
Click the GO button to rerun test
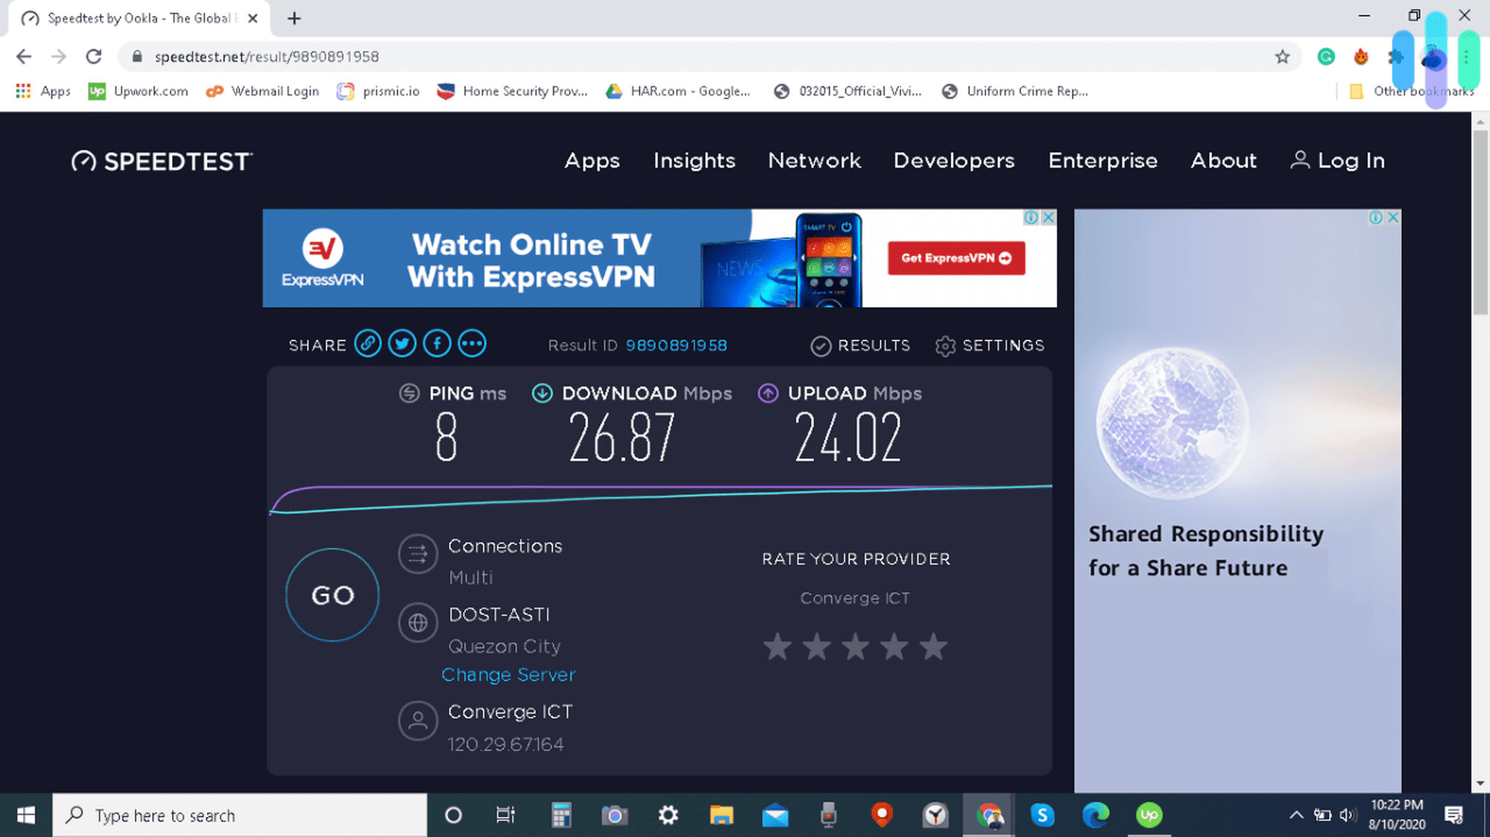[332, 595]
